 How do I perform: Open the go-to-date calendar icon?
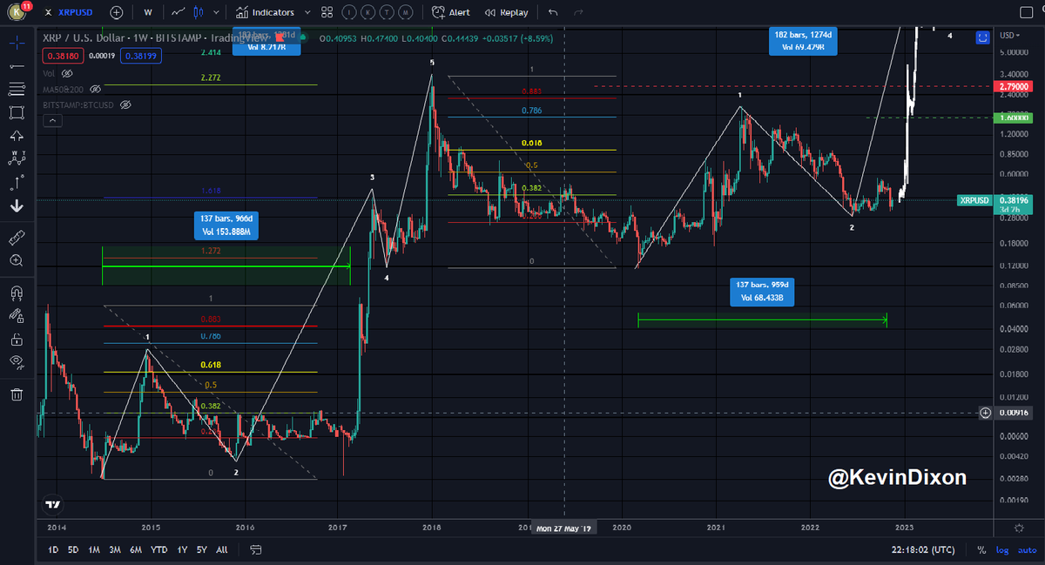256,549
